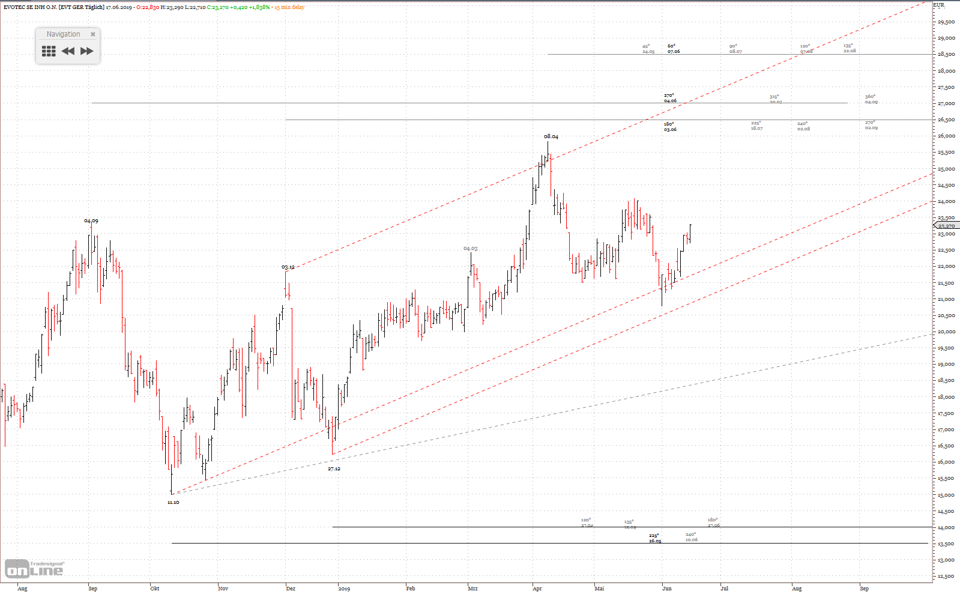
Task: Select the current price tag on price axis
Action: [x=947, y=226]
